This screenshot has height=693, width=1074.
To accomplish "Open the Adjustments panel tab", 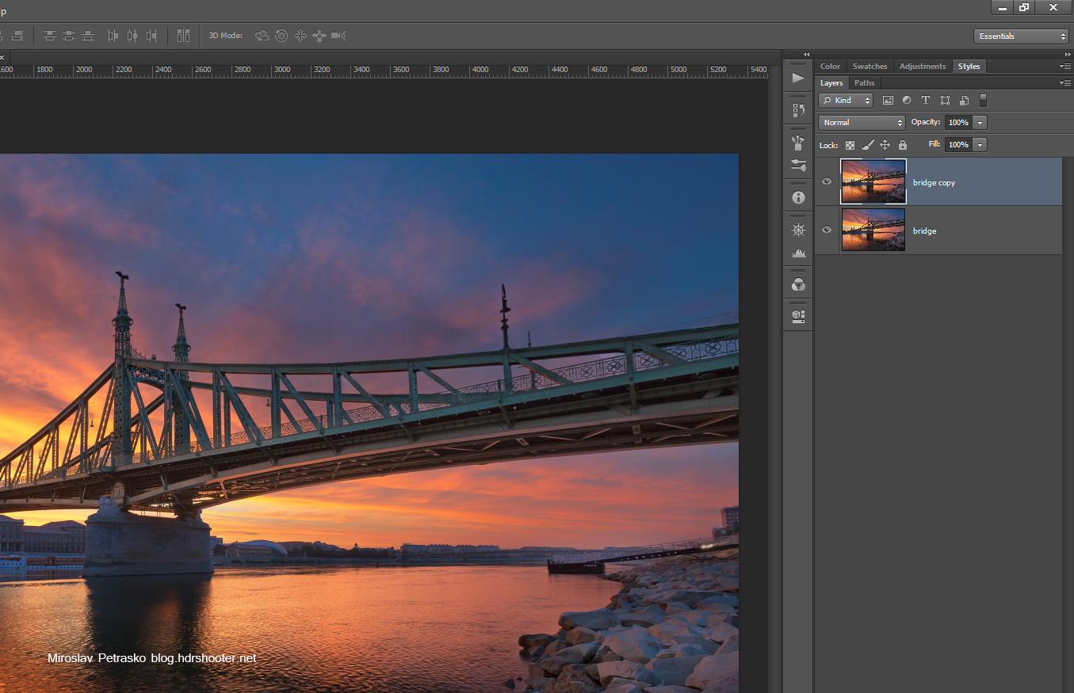I will coord(922,67).
